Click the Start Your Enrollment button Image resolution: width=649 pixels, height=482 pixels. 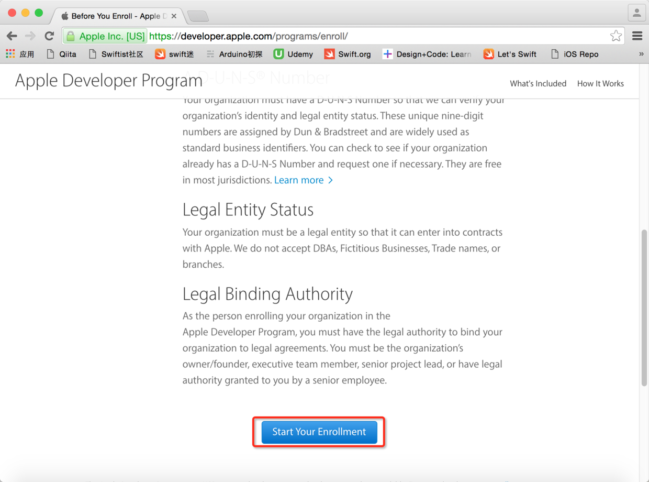click(x=319, y=432)
